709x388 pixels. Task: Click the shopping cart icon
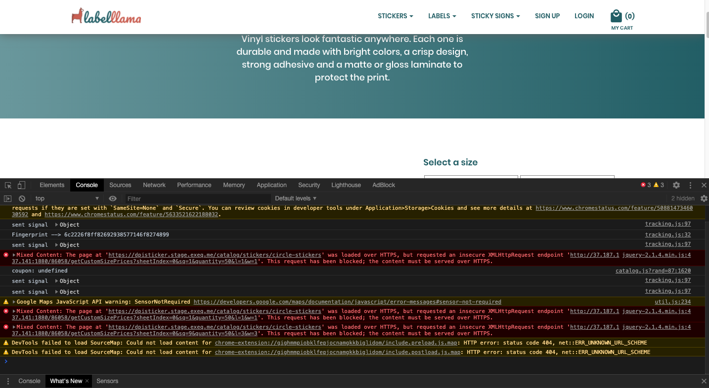[616, 16]
